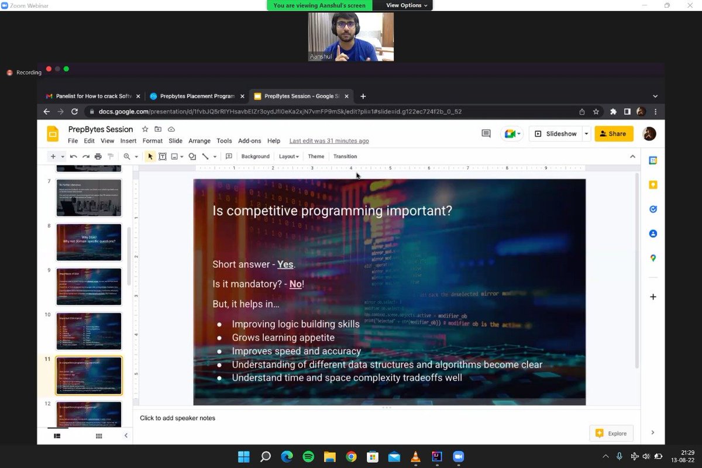Viewport: 702px width, 468px height.
Task: Click the Move to folder icon
Action: (x=158, y=129)
